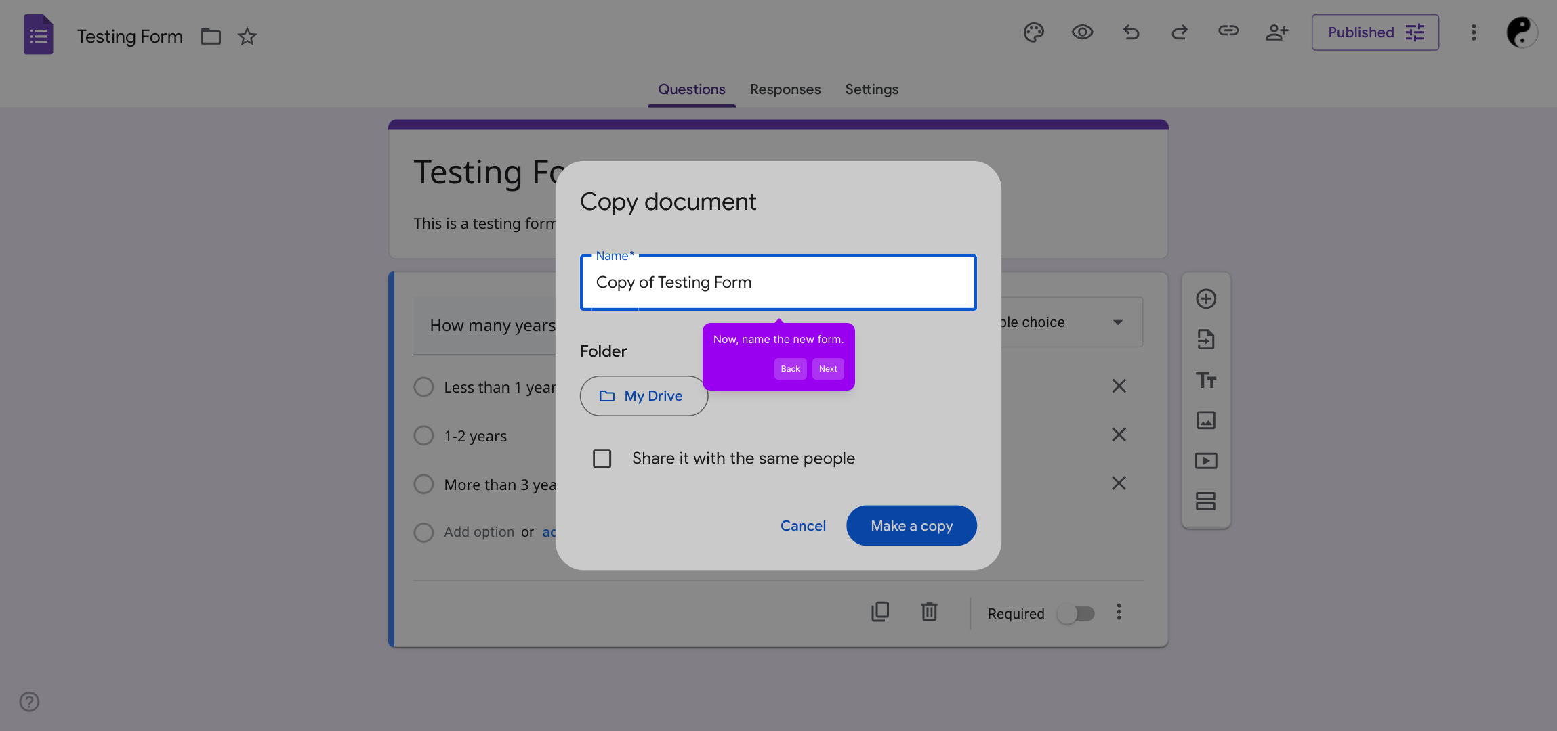The image size is (1557, 731).
Task: Choose the My Drive folder button
Action: coord(644,396)
